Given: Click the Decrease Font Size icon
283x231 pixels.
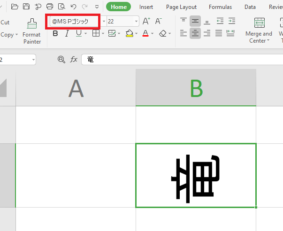Looking at the screenshot, I should [x=158, y=21].
